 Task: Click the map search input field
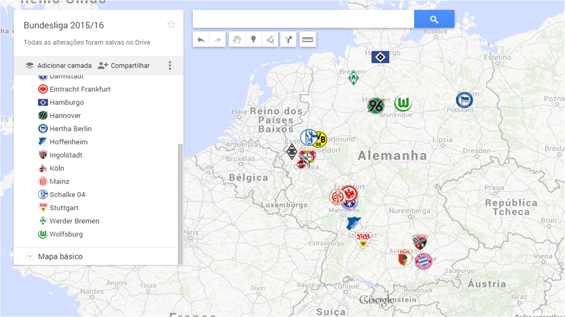pos(303,19)
